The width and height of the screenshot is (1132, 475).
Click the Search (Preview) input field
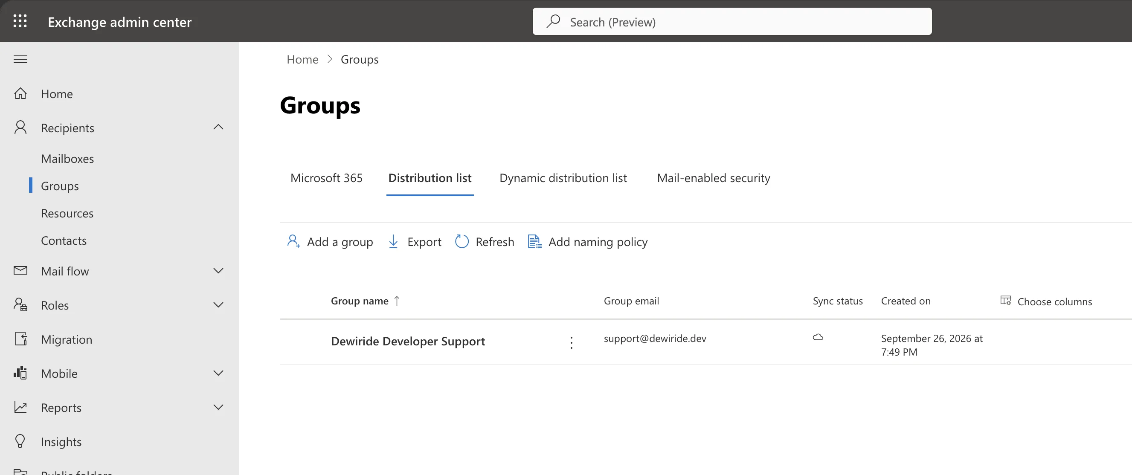(x=731, y=21)
